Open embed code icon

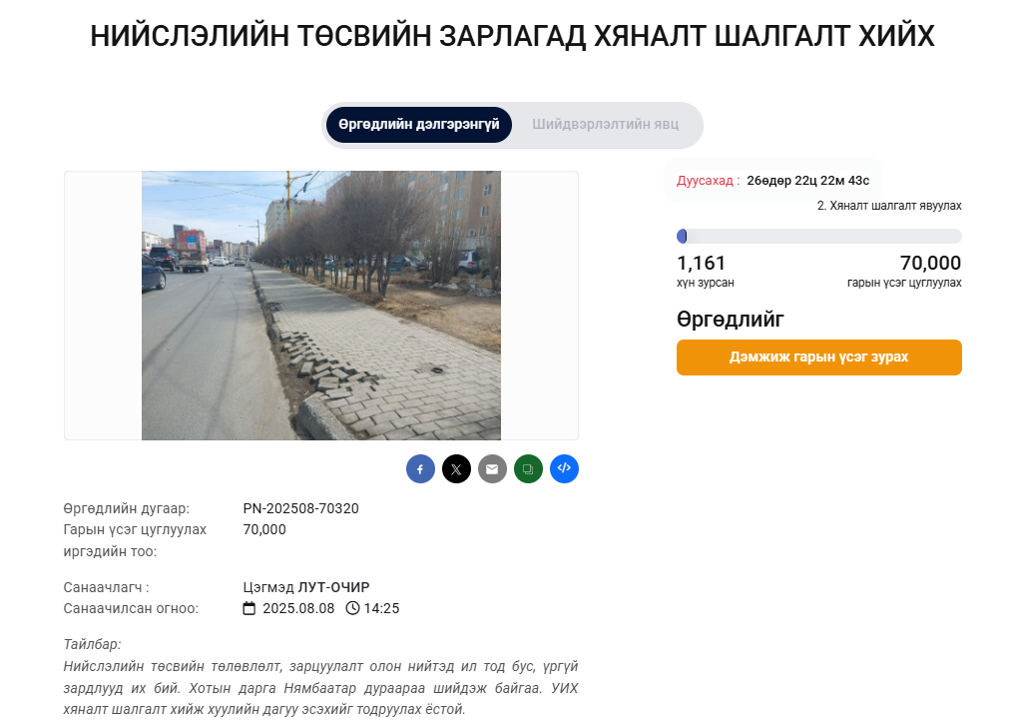coord(564,469)
